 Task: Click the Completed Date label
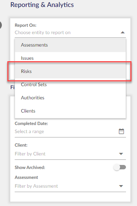pos(31,124)
